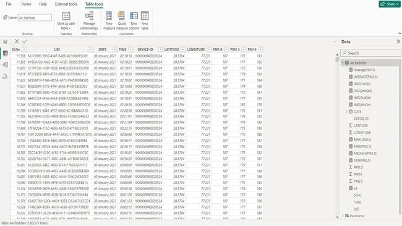
Task: Select DEVICE-ID field in Data pane
Action: pyautogui.click(x=361, y=119)
